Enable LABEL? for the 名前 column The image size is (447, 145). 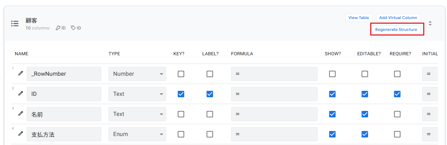tap(210, 114)
